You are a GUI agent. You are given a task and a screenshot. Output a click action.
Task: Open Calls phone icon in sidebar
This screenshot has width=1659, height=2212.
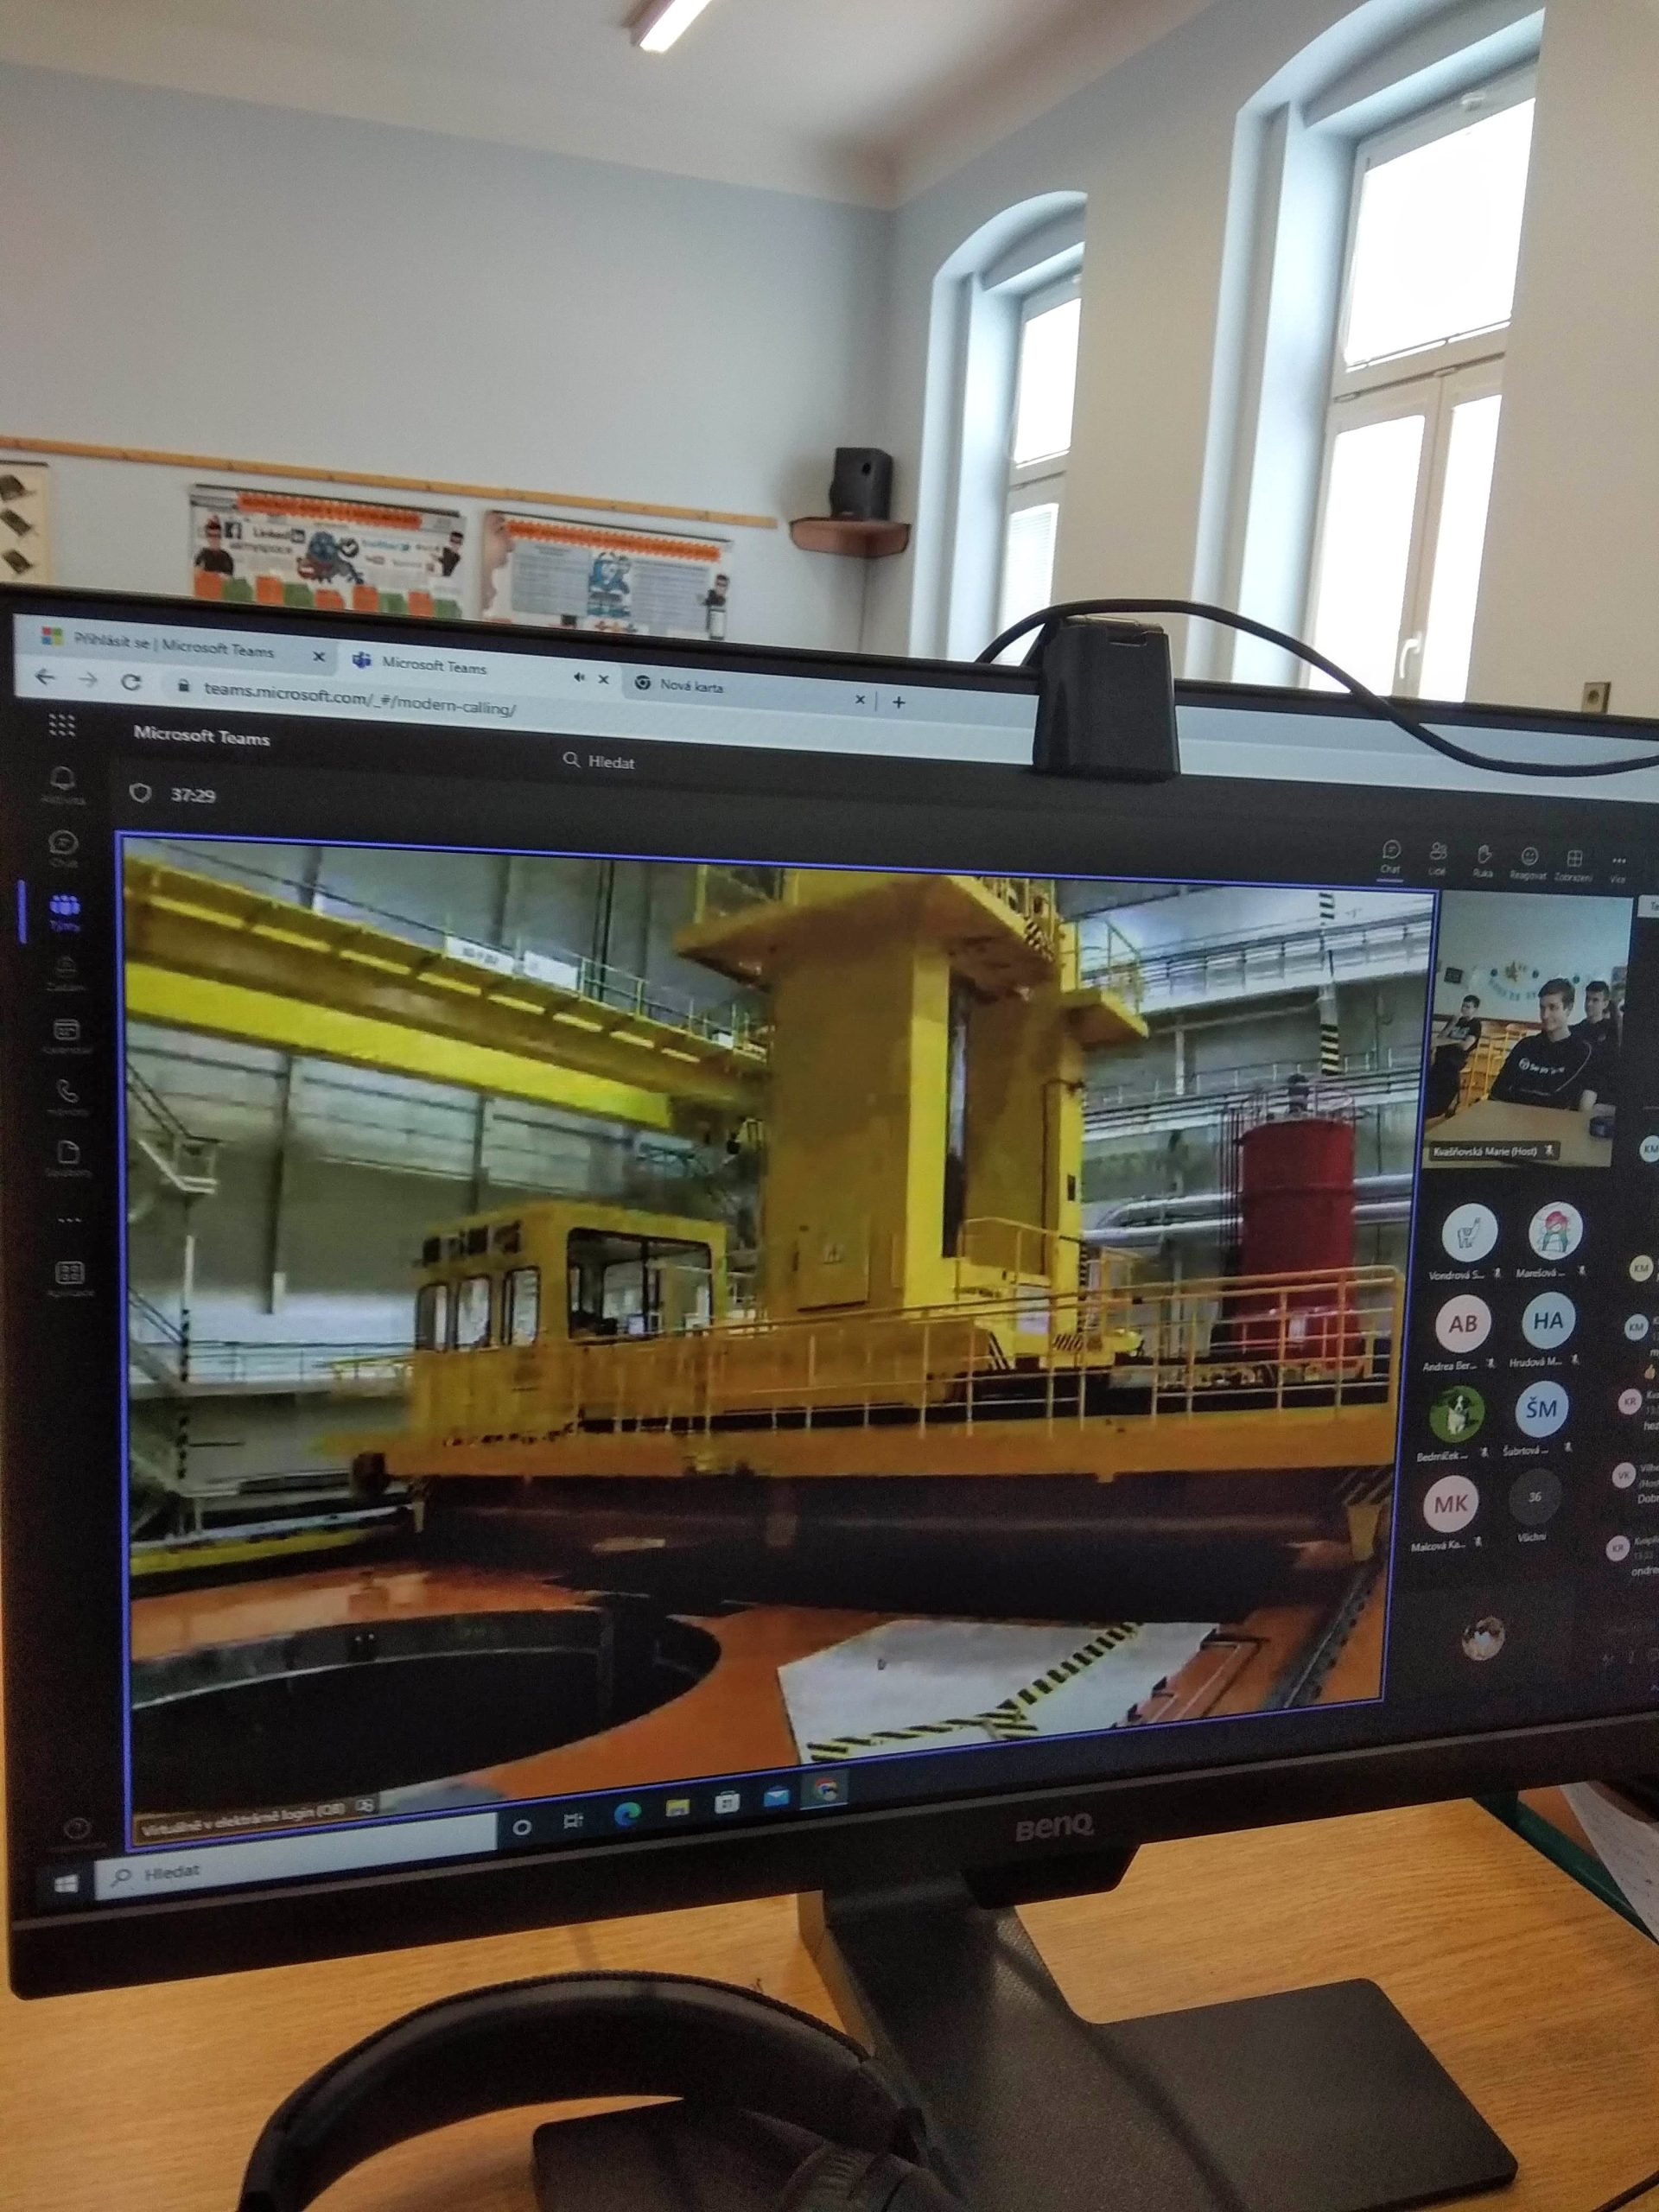coord(67,1097)
